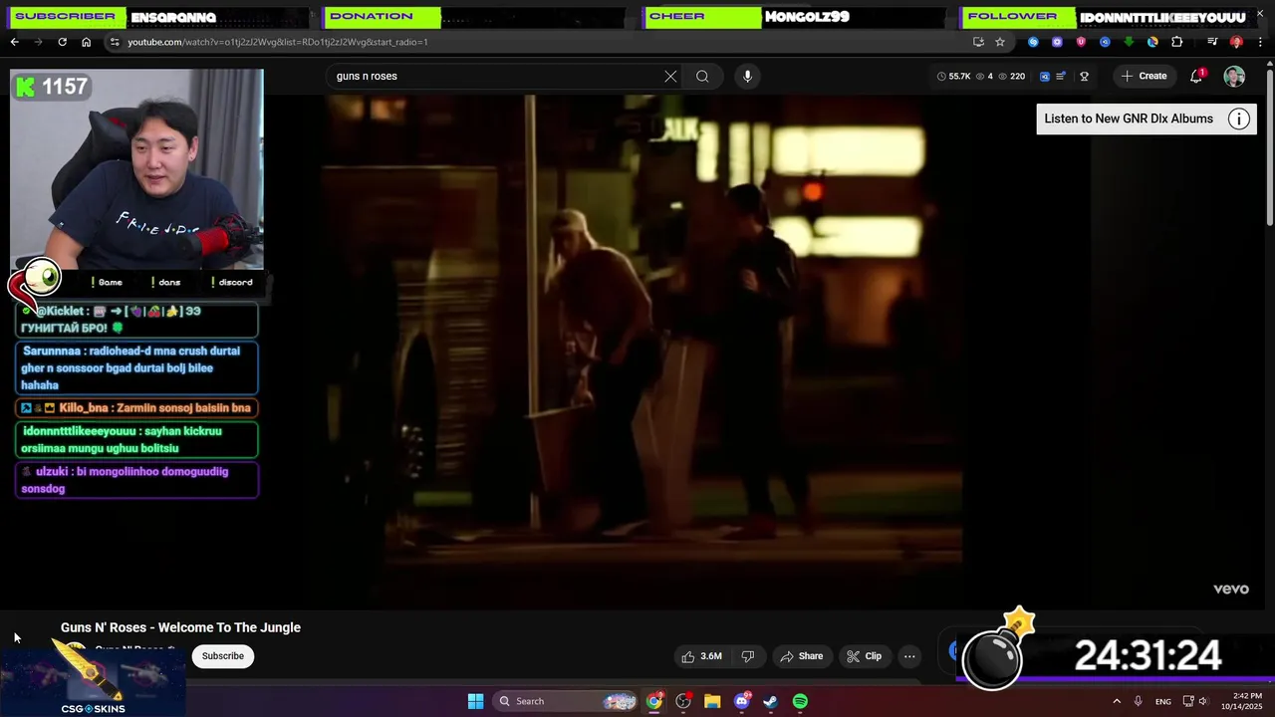Clear the YouTube search query
Viewport: 1275px width, 717px height.
[670, 76]
